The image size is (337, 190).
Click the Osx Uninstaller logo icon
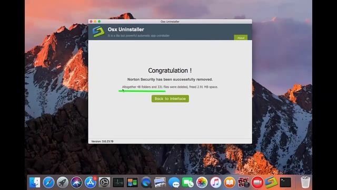(x=98, y=32)
